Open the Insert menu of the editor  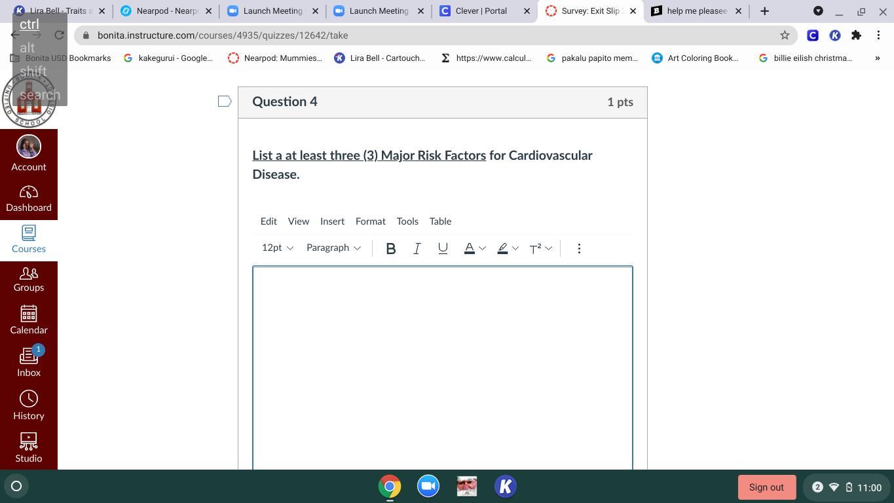[x=332, y=221]
